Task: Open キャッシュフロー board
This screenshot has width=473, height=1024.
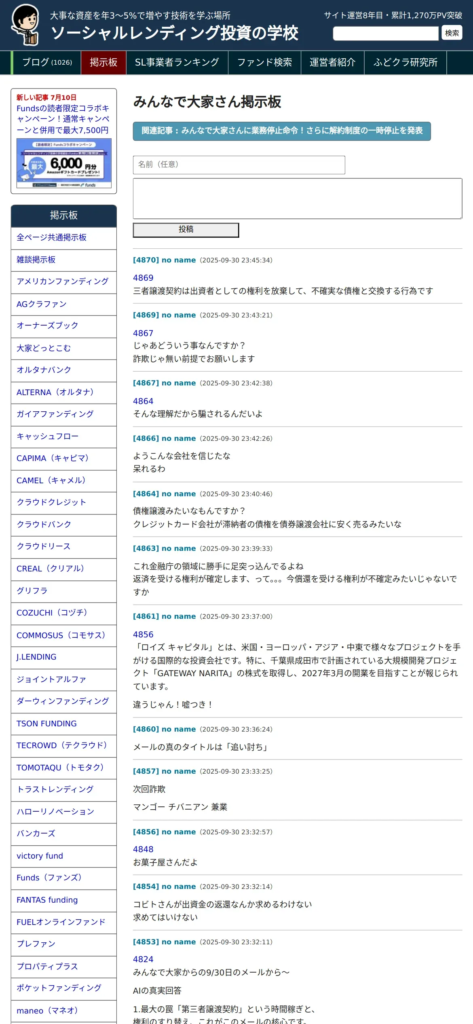Action: click(x=64, y=436)
